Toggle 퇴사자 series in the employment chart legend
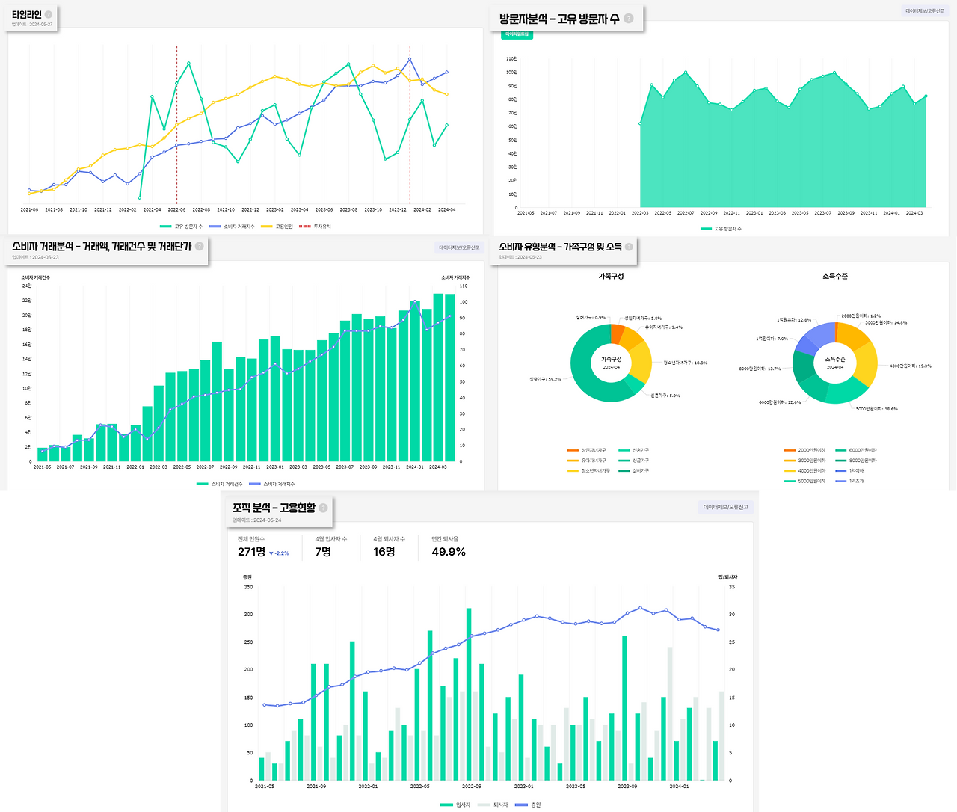 [x=493, y=805]
